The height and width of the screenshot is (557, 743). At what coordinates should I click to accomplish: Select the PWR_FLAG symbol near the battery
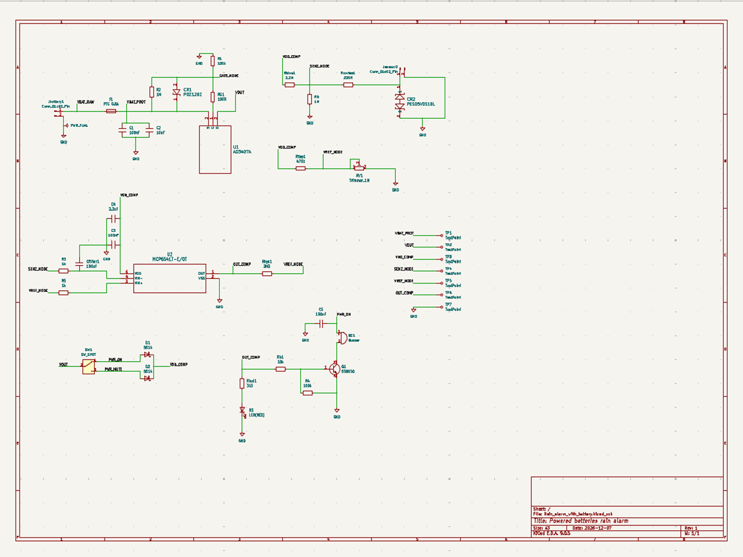(x=66, y=126)
